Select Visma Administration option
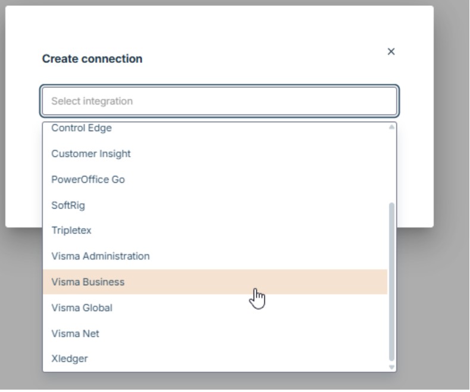 [101, 256]
